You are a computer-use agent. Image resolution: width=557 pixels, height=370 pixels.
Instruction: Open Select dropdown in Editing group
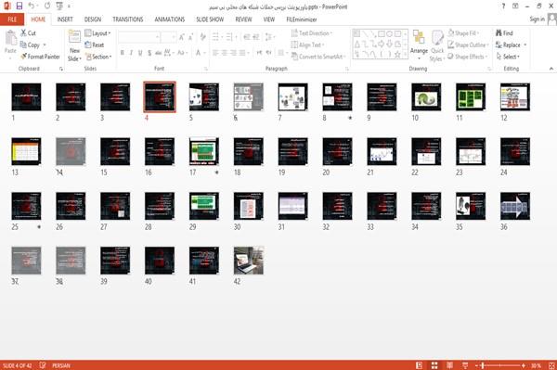pyautogui.click(x=508, y=57)
